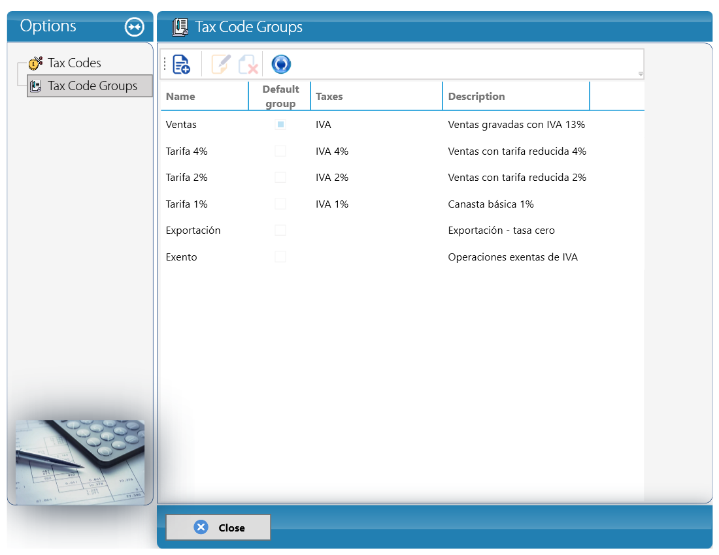Select the Exportación group name
719x555 pixels.
(193, 230)
